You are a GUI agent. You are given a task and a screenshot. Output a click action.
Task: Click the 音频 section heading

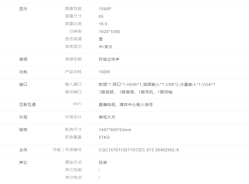pos(23,59)
